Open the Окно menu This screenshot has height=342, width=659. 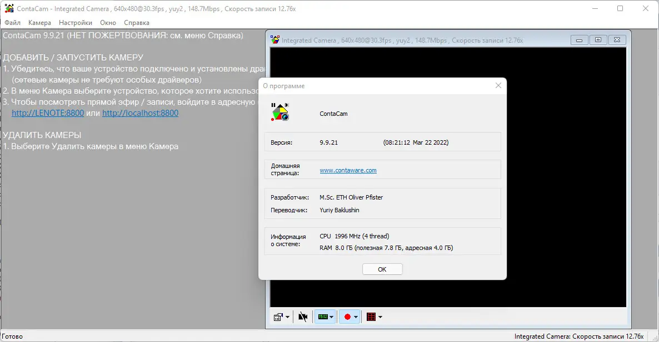tap(108, 23)
